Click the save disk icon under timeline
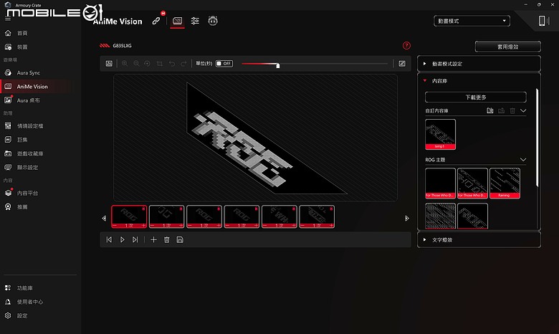Image resolution: width=559 pixels, height=334 pixels. pyautogui.click(x=180, y=240)
